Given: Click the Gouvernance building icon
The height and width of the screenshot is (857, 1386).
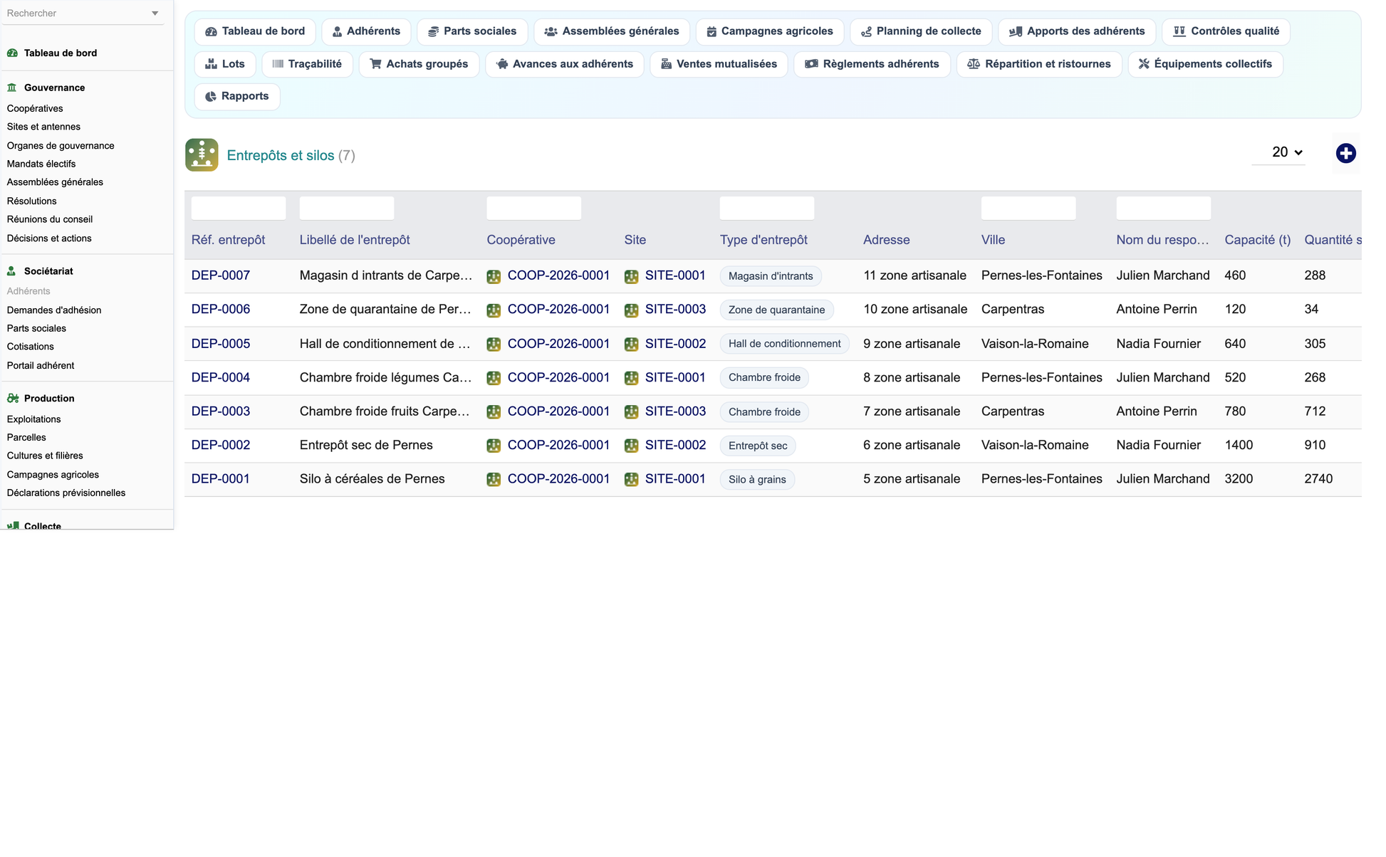Looking at the screenshot, I should 12,88.
